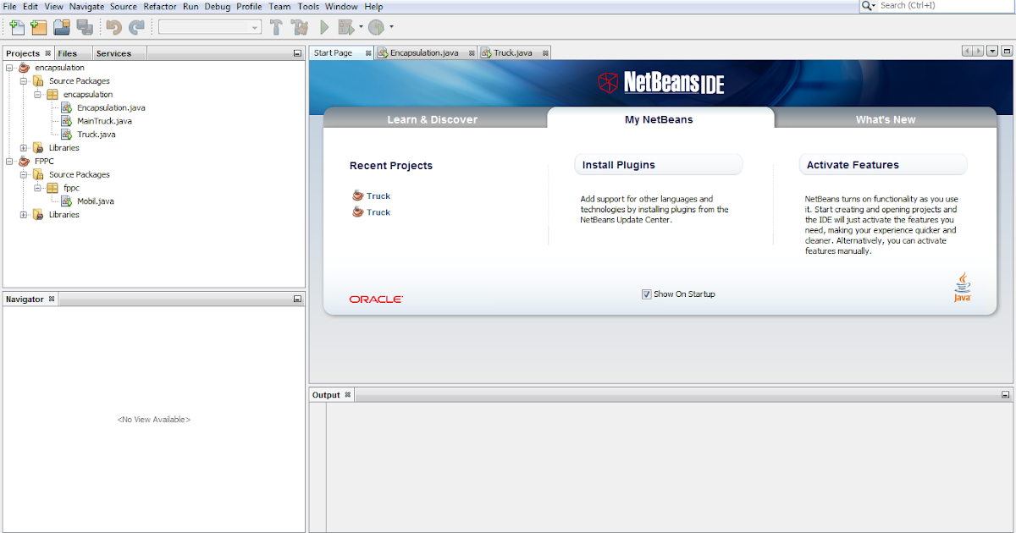
Task: Click the Oracle logo
Action: [376, 299]
